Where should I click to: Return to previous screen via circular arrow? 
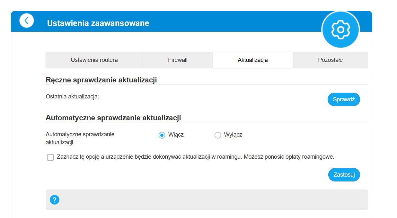(x=26, y=20)
